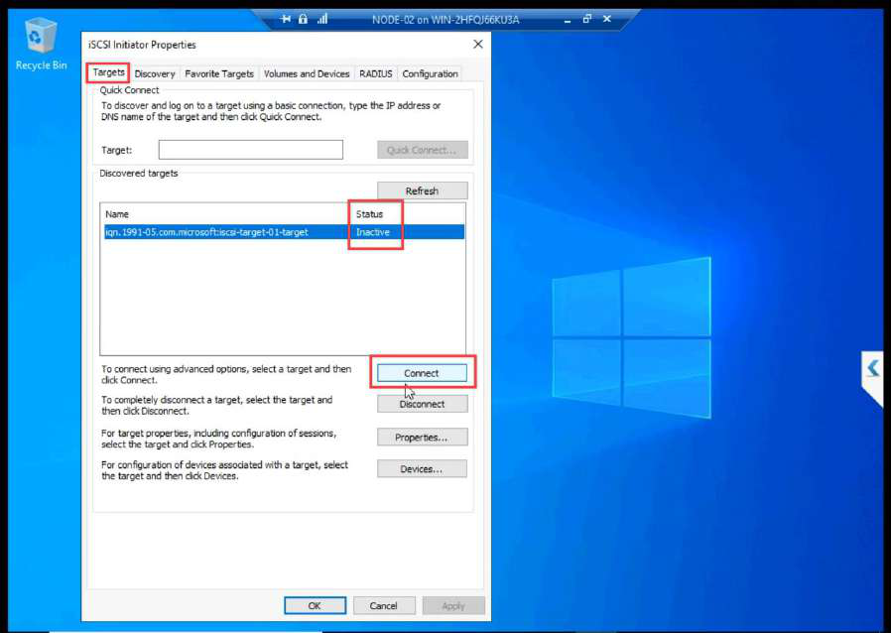The height and width of the screenshot is (633, 891).
Task: Close the iSCSI Initiator Properties dialog
Action: click(478, 45)
